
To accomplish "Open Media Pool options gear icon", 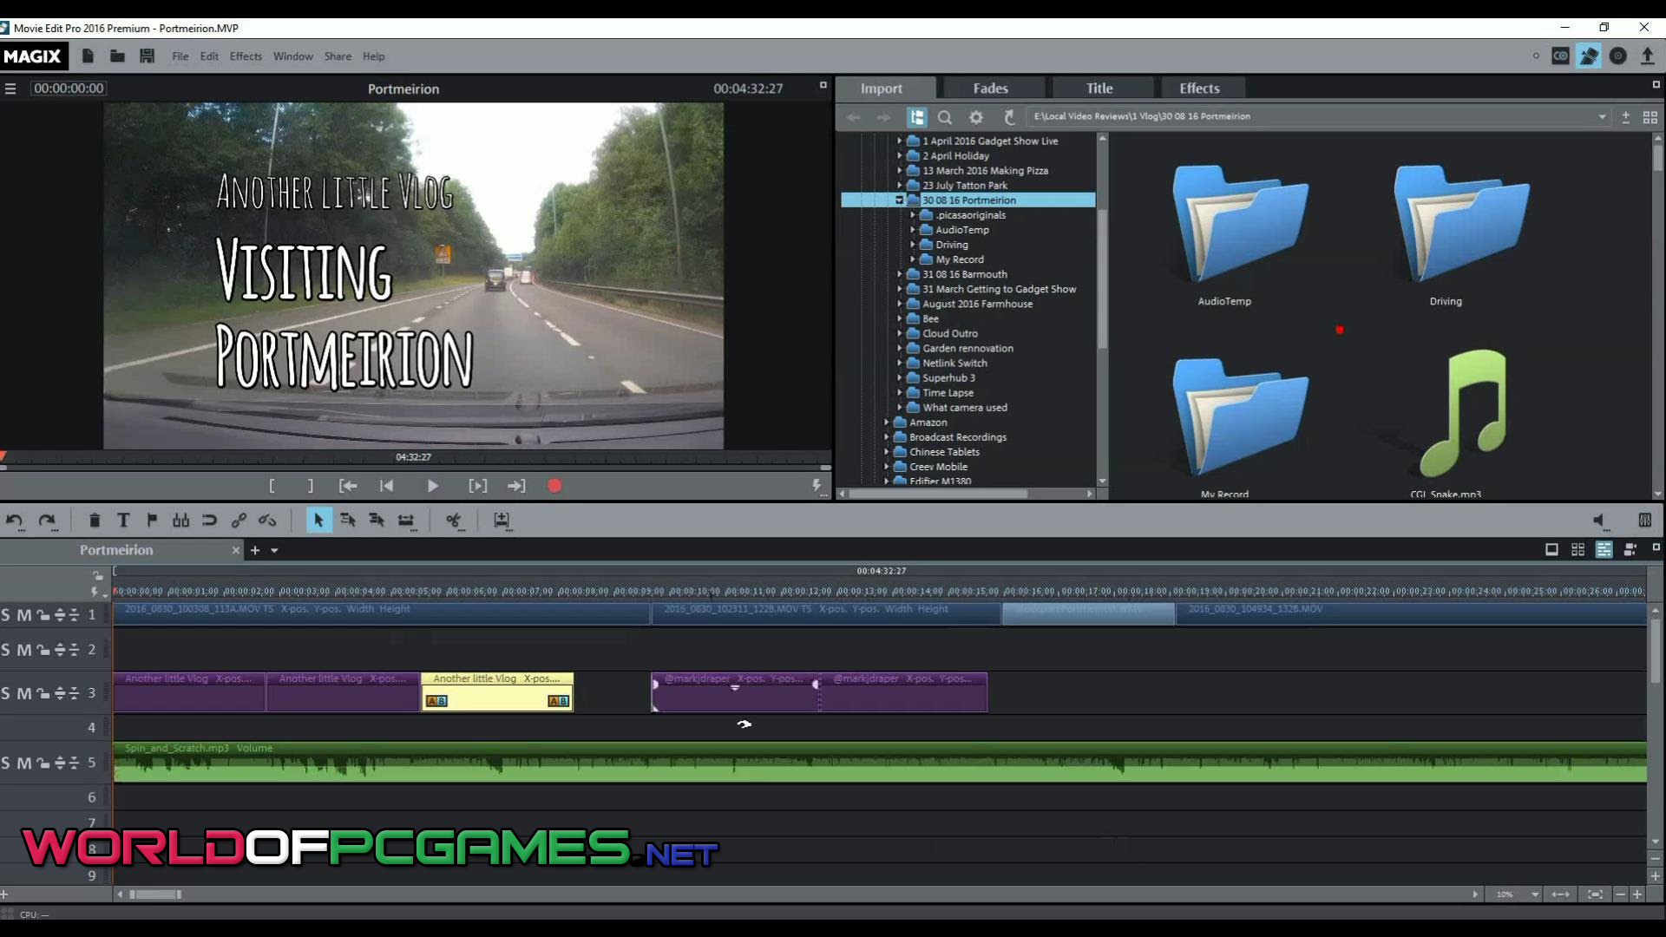I will pos(976,117).
